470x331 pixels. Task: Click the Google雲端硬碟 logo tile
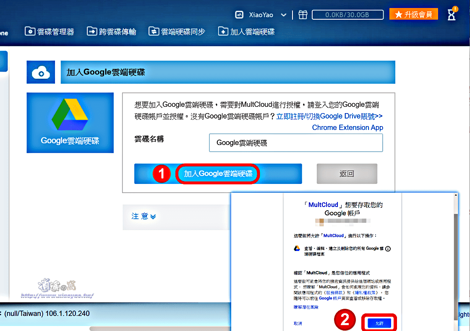(70, 123)
